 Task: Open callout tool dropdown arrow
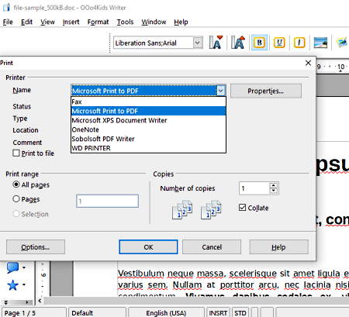click(24, 267)
